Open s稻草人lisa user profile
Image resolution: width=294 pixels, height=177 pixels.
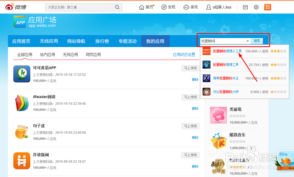[x=219, y=7]
